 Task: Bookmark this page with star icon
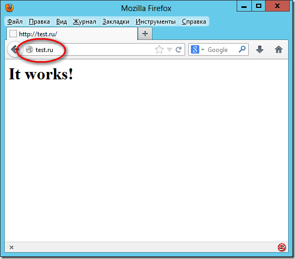pyautogui.click(x=159, y=49)
